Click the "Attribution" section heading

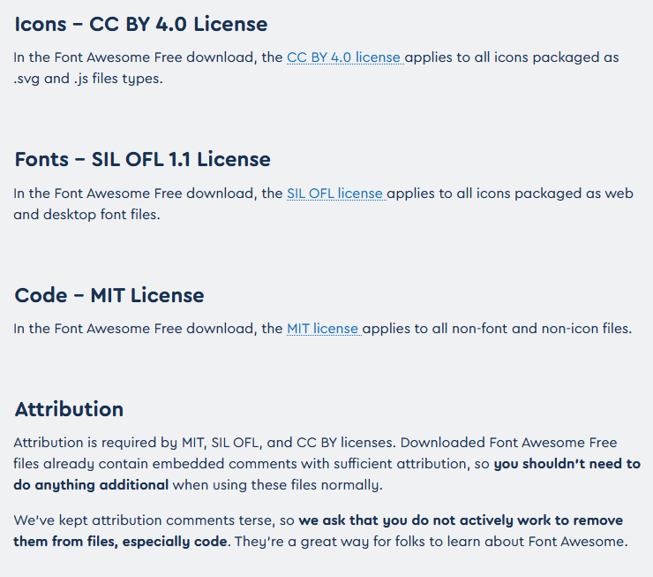coord(69,409)
